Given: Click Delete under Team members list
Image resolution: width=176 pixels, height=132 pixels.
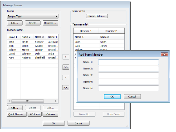Looking at the screenshot, I should pyautogui.click(x=33, y=108).
